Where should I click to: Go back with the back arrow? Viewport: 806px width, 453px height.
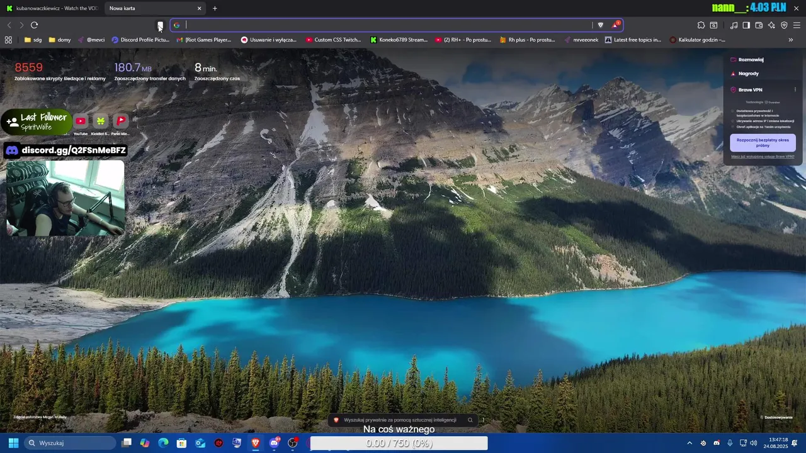click(9, 25)
